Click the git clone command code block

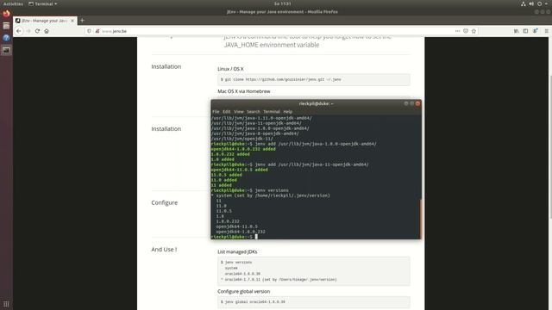(x=314, y=79)
